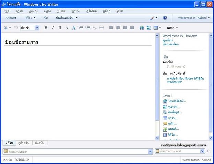Click the post title input field
This screenshot has height=164, width=214.
[x=78, y=42]
